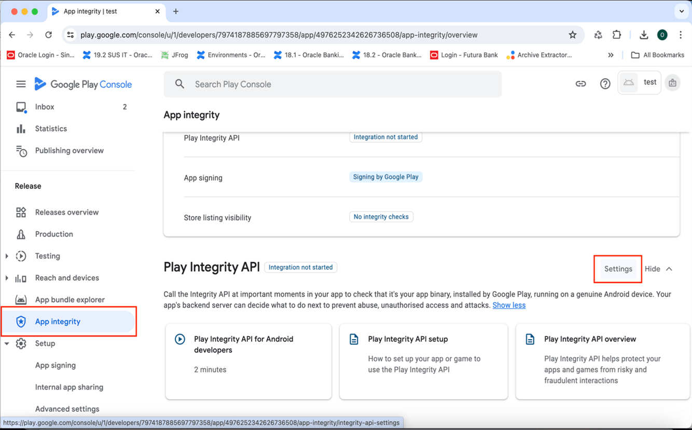Select the App integrity browser tab
The image size is (692, 430).
(x=106, y=11)
